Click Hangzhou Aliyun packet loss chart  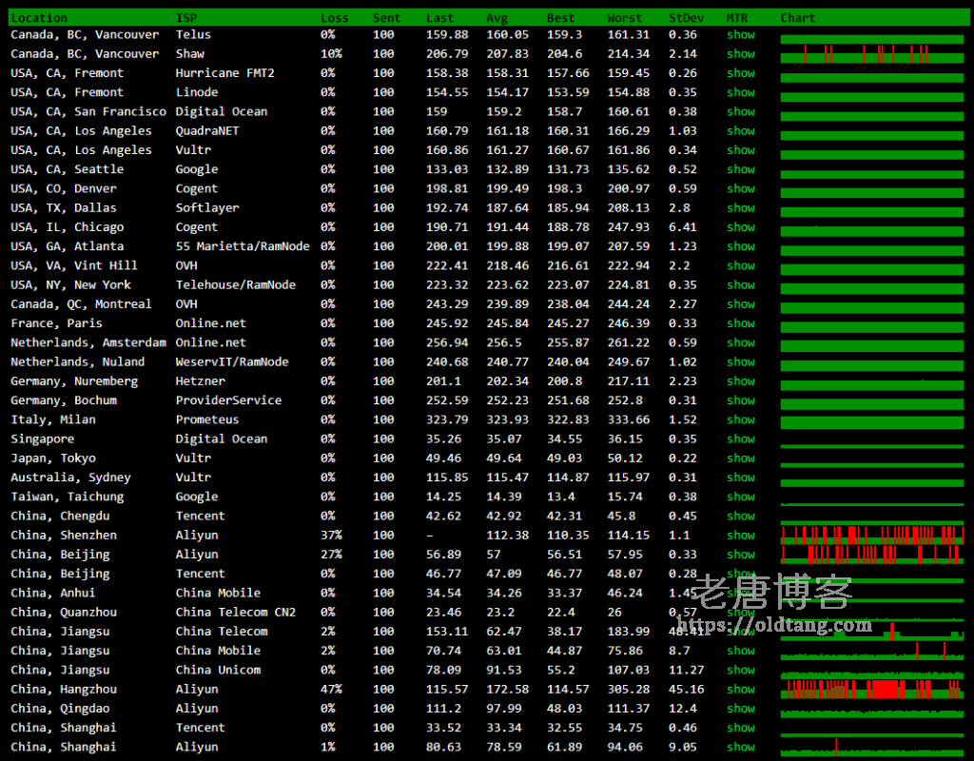coord(871,690)
